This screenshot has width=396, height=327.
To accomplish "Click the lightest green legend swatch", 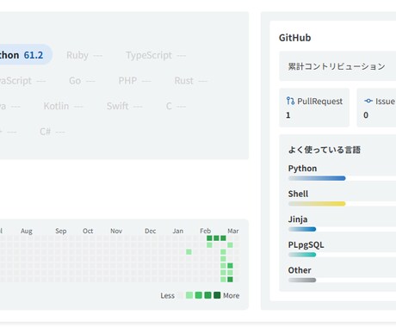I will coord(189,295).
